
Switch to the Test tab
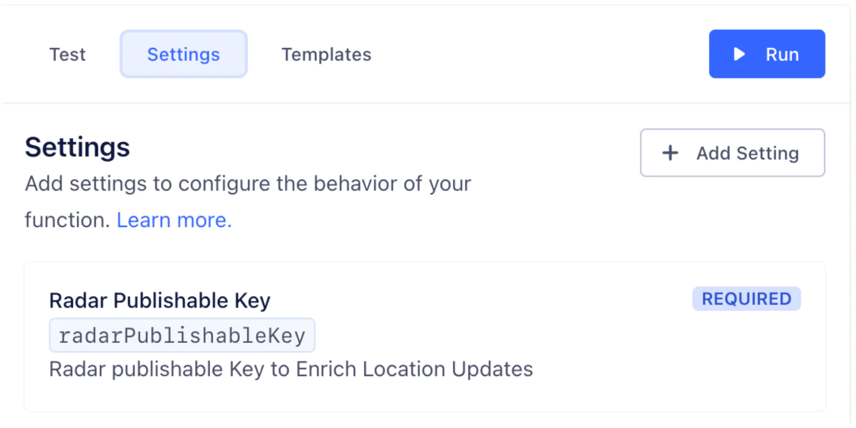coord(67,54)
